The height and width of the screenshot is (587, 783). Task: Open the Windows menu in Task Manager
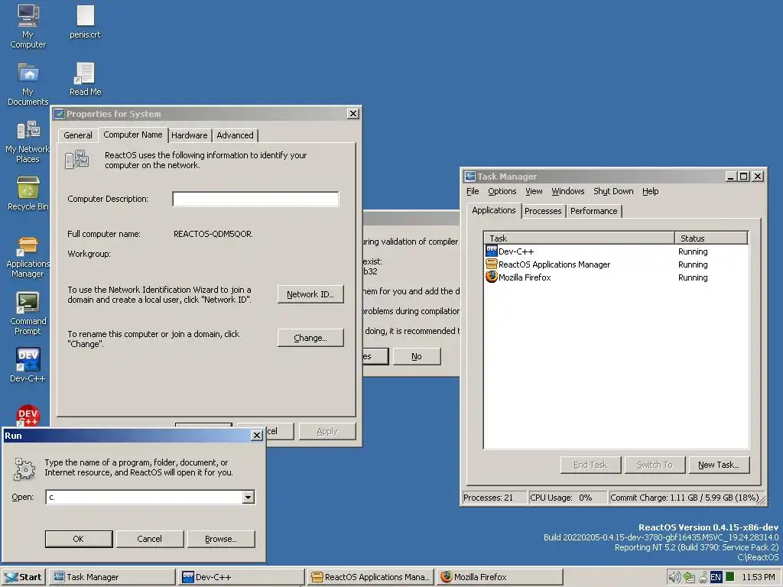click(568, 191)
